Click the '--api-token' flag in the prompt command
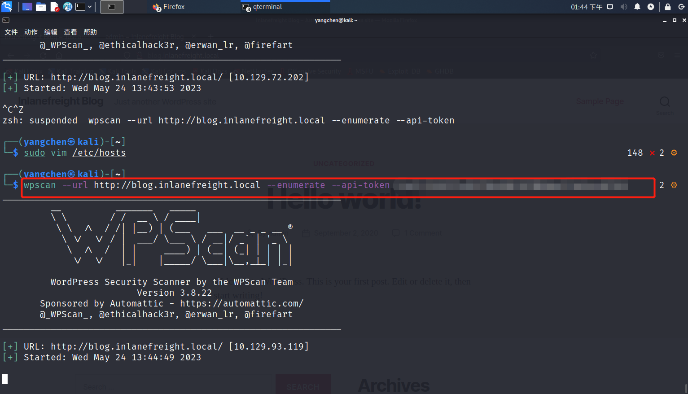Viewport: 688px width, 394px height. [x=360, y=185]
